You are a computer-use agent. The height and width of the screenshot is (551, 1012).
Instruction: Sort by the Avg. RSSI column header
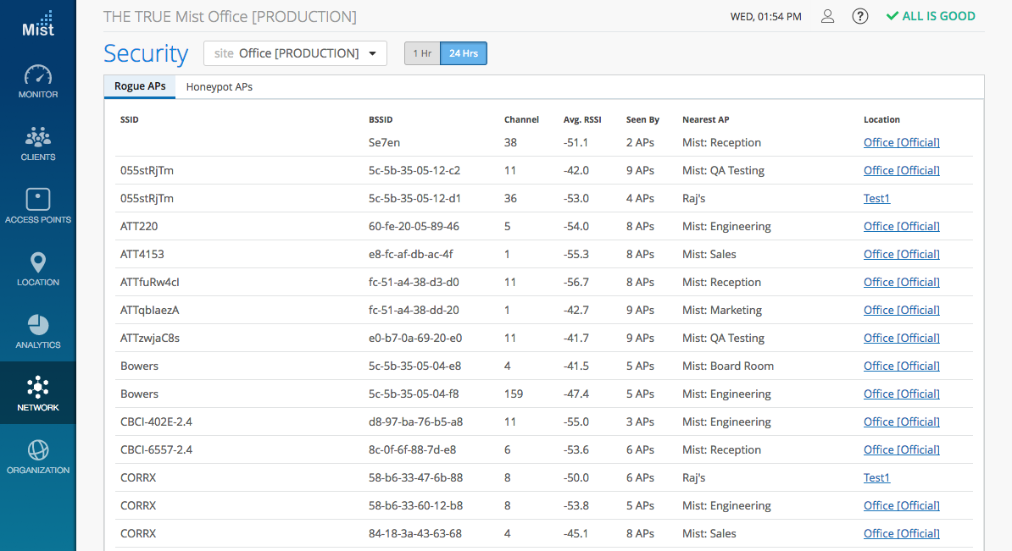coord(582,120)
